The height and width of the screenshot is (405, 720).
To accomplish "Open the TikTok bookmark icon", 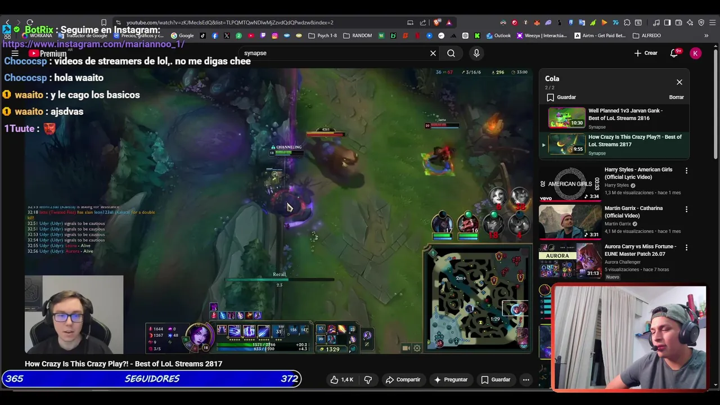I will (202, 35).
